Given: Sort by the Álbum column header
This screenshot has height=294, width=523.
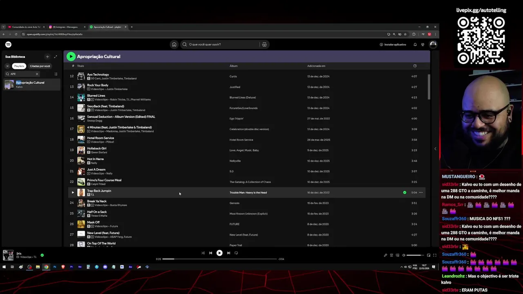Looking at the screenshot, I should point(233,66).
